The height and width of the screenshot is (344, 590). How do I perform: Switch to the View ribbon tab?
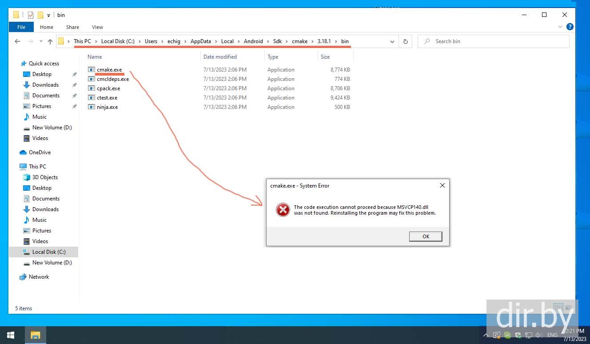pyautogui.click(x=97, y=27)
